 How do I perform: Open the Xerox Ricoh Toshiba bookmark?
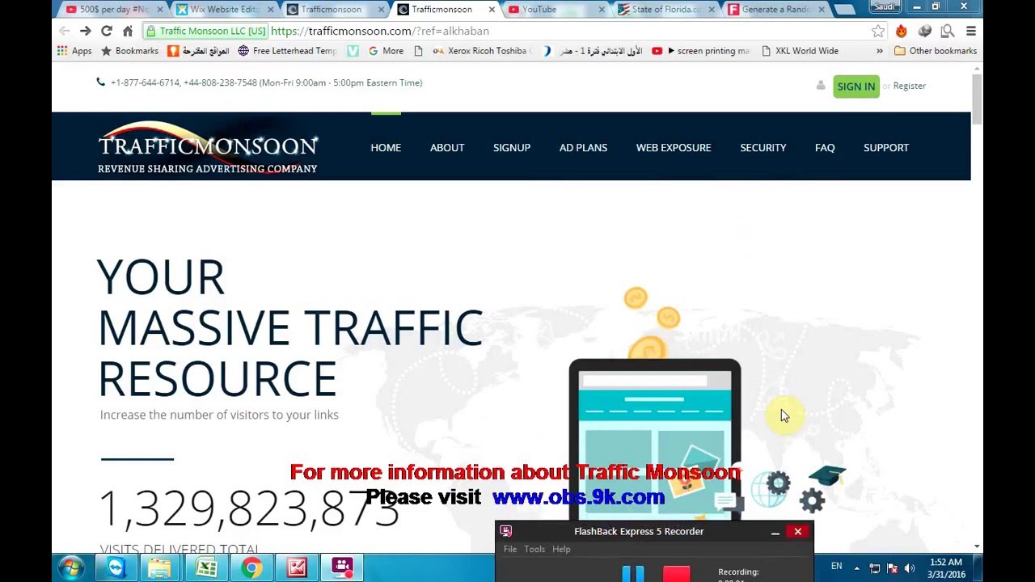point(483,51)
